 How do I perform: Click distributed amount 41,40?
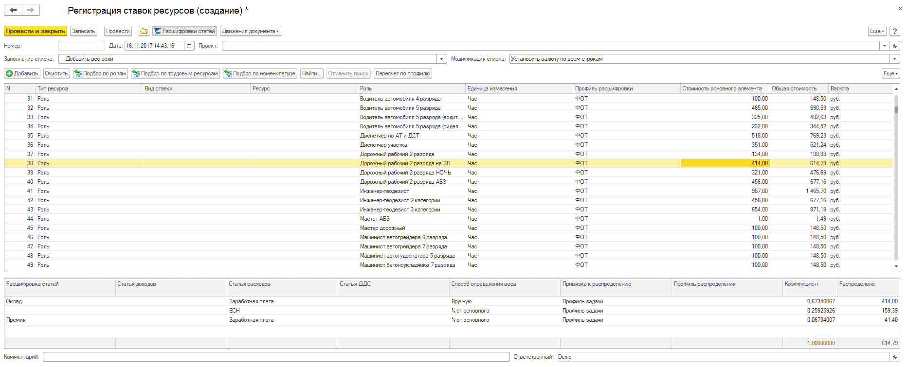891,320
